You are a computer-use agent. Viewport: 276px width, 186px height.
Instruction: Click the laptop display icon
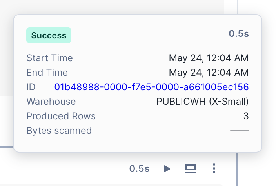(191, 169)
